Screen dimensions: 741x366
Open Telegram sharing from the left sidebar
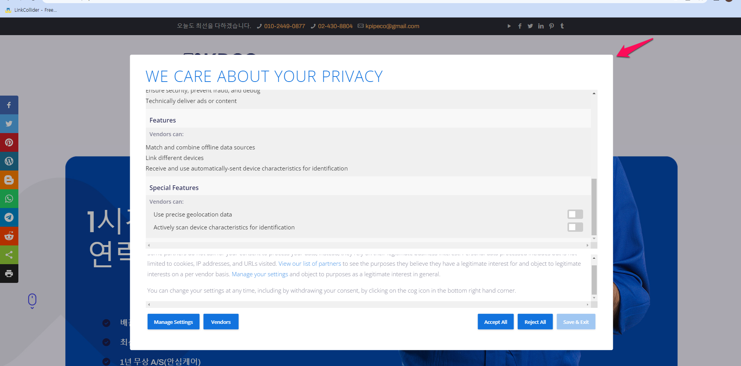point(9,217)
